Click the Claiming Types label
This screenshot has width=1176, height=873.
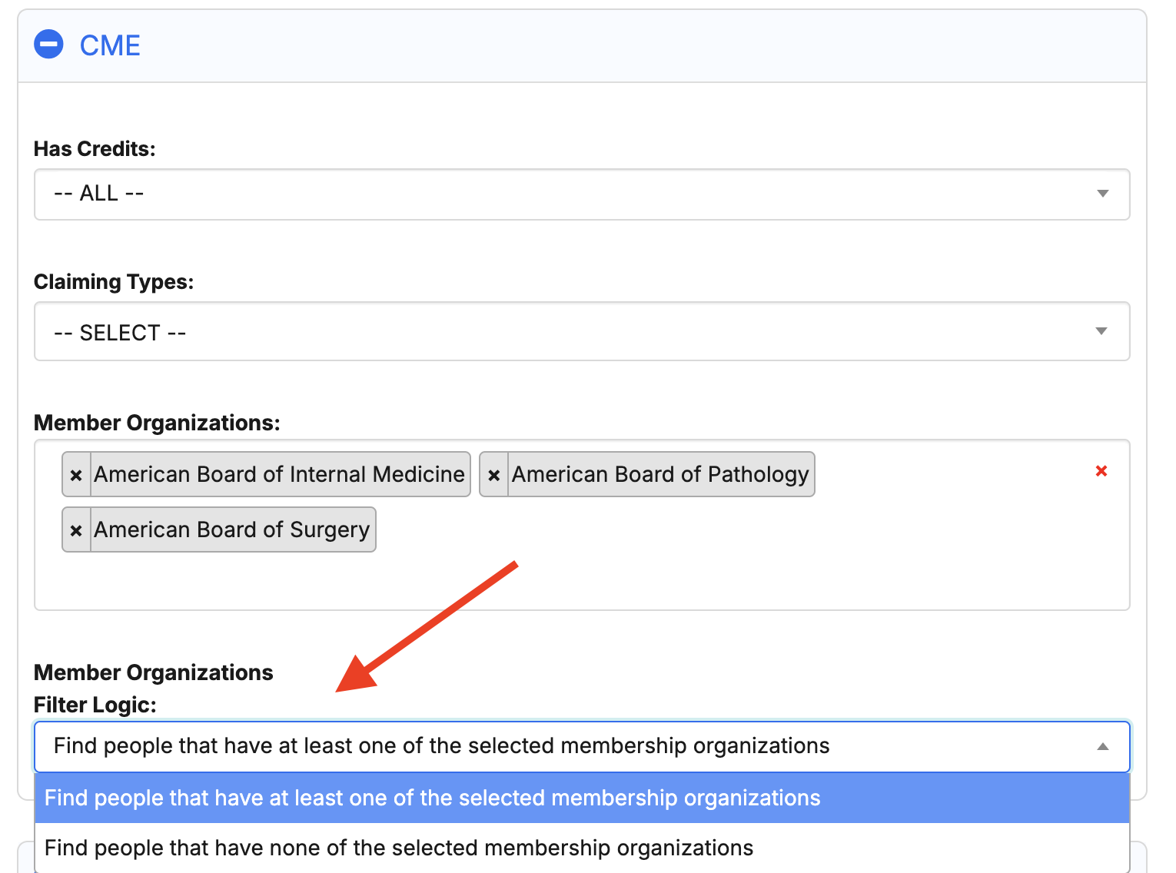click(114, 282)
